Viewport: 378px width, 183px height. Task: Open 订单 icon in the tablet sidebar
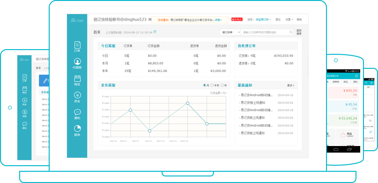click(24, 78)
